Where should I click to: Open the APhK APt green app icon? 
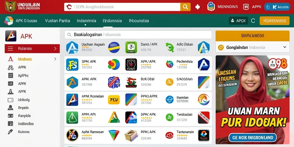click(x=72, y=117)
